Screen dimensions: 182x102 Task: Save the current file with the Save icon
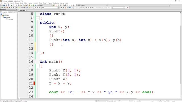(x=6, y=5)
